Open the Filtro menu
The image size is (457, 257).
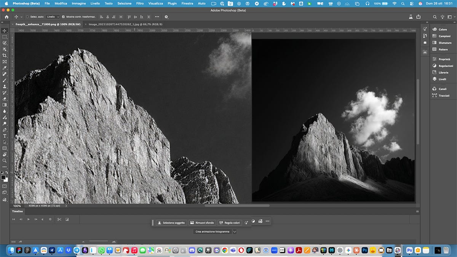click(x=140, y=3)
